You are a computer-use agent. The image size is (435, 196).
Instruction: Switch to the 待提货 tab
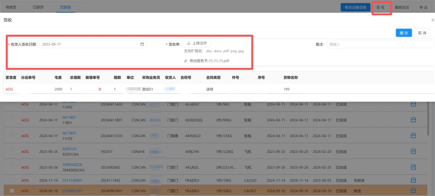pos(11,7)
